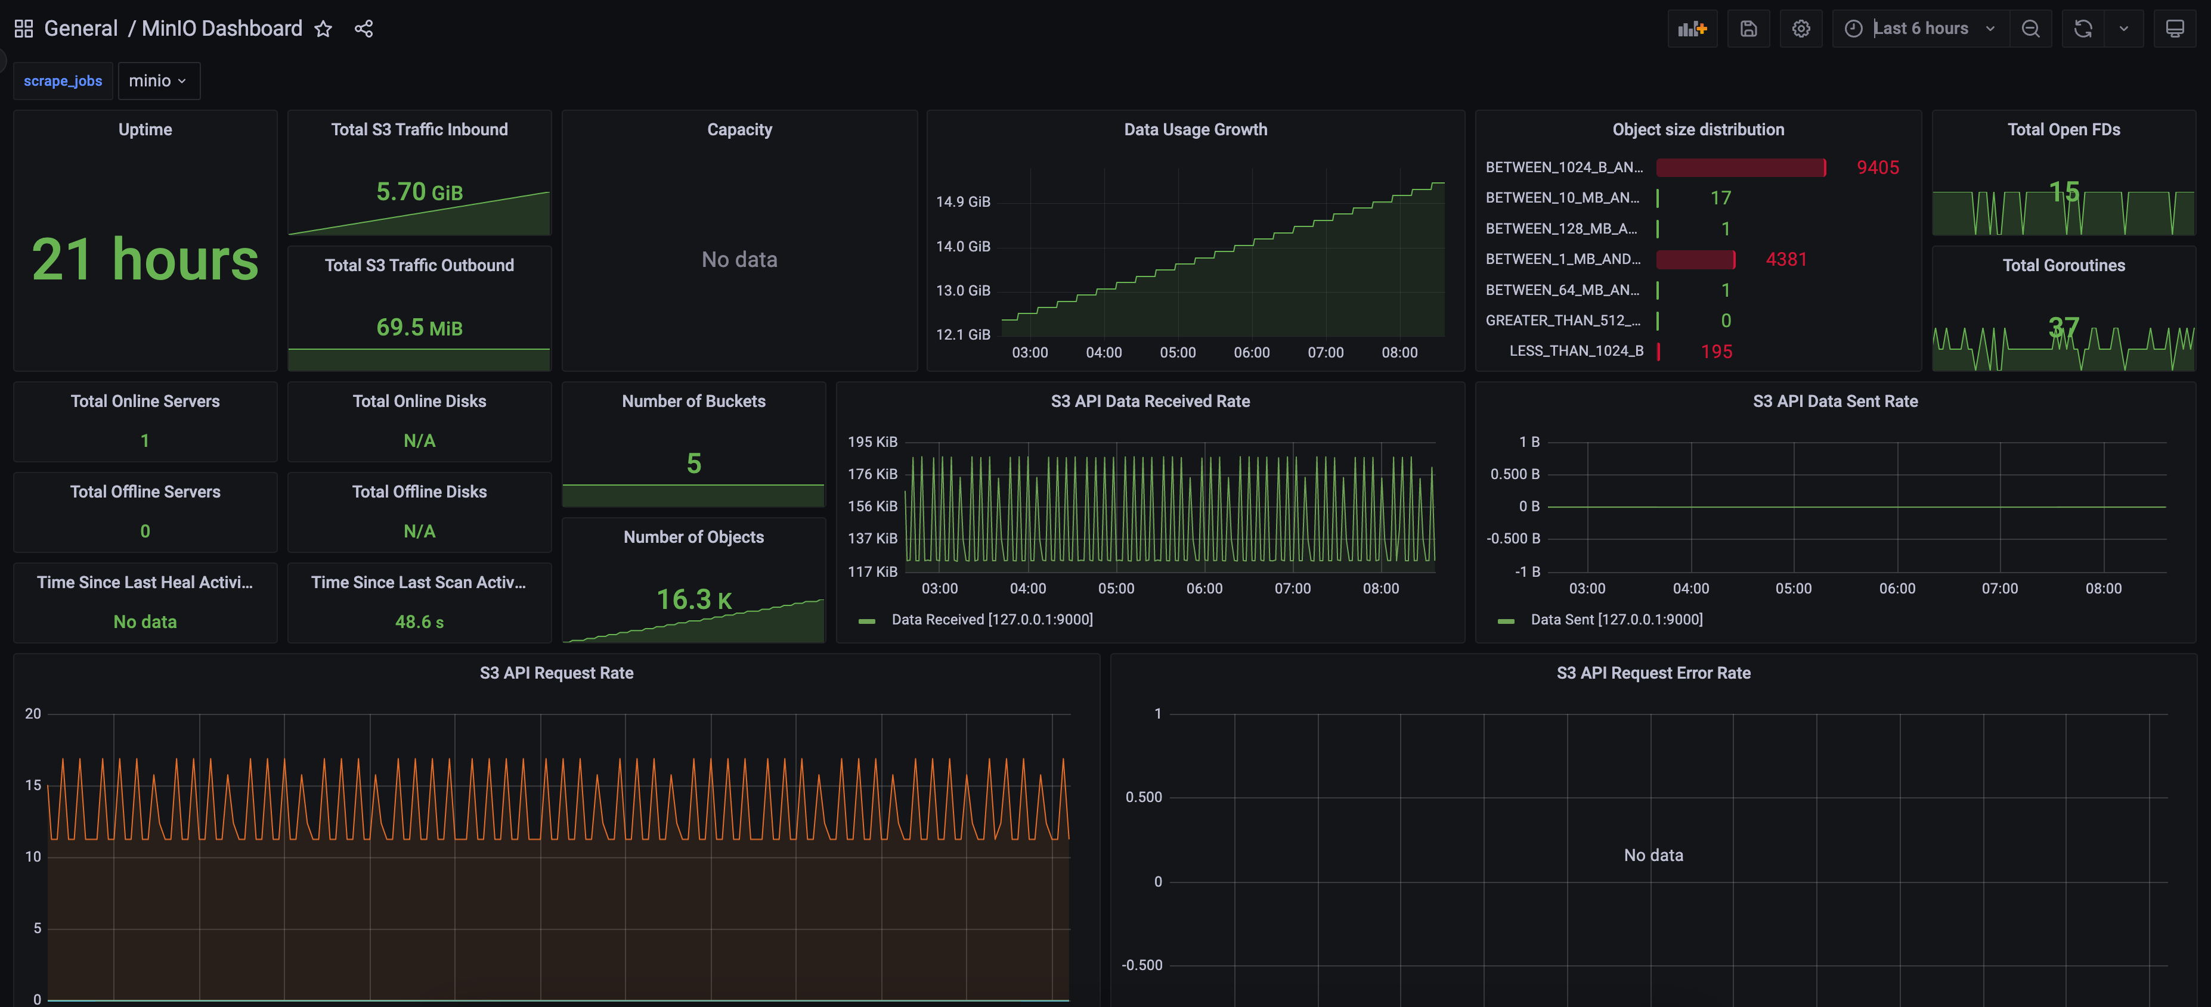Zoom out the time range

pyautogui.click(x=2030, y=29)
